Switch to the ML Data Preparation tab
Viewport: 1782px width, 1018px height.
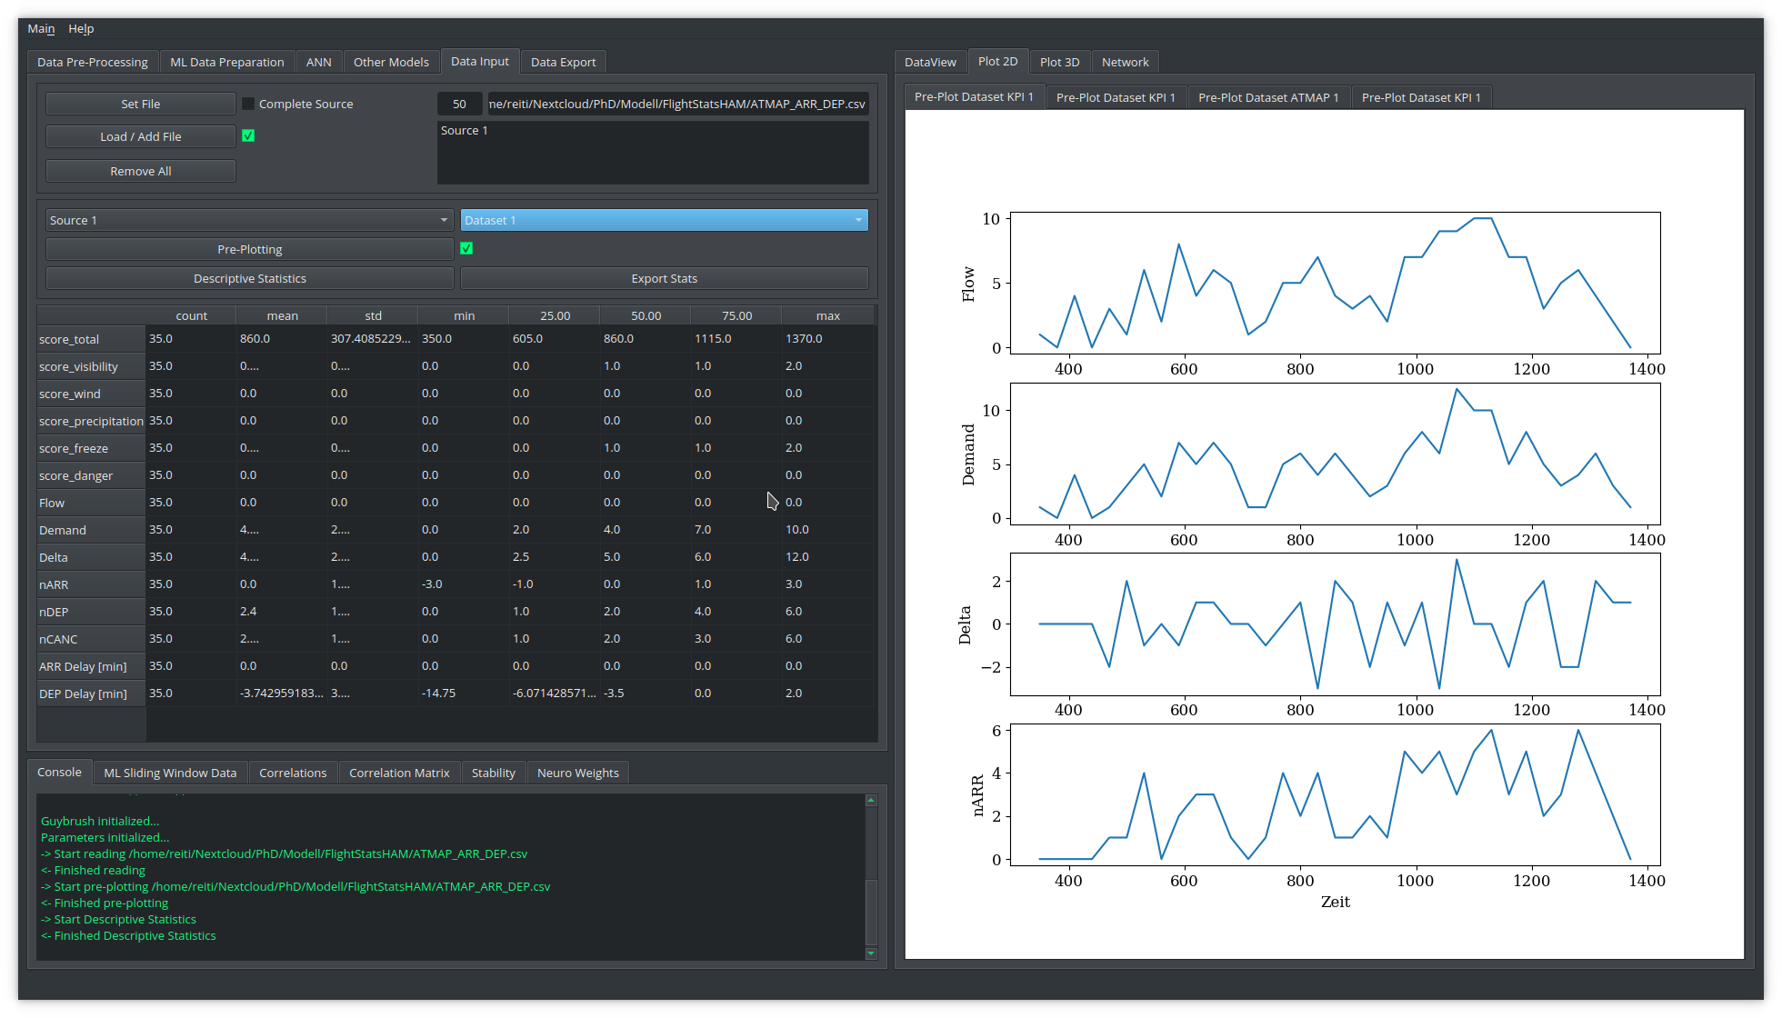[x=227, y=63]
